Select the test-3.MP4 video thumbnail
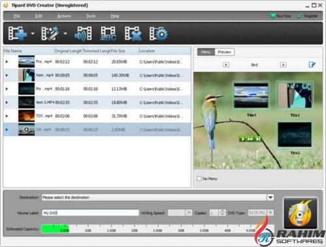This screenshot has width=326, height=247. (x=26, y=102)
